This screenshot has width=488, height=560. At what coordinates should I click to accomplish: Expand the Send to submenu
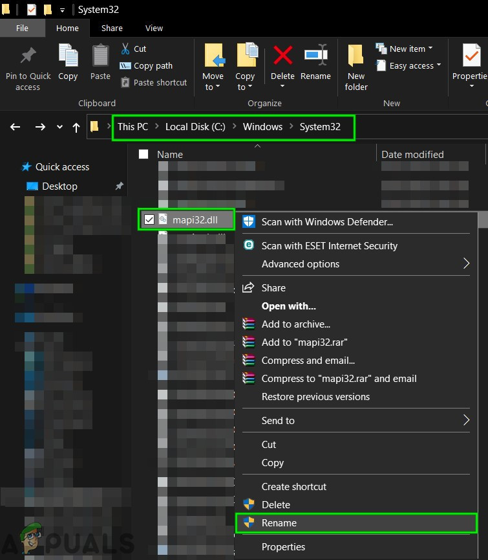(x=466, y=420)
